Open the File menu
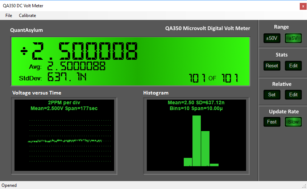The width and height of the screenshot is (307, 189). 9,16
